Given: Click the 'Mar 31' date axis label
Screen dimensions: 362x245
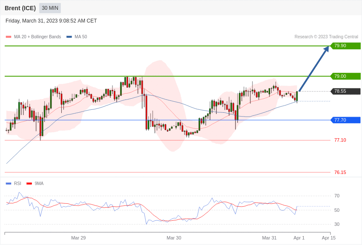Looking at the screenshot, I should (x=269, y=238).
